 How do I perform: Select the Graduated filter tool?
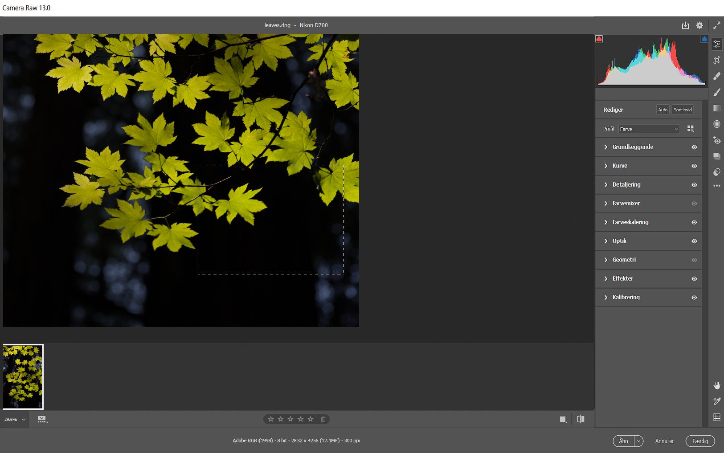coord(716,108)
